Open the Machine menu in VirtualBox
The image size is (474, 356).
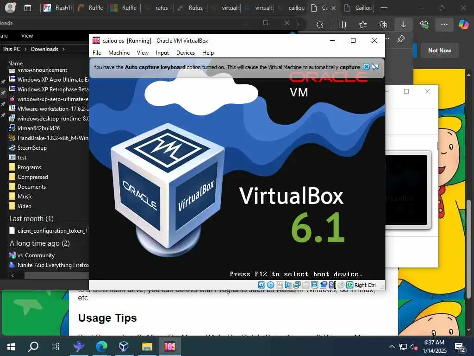pyautogui.click(x=119, y=53)
